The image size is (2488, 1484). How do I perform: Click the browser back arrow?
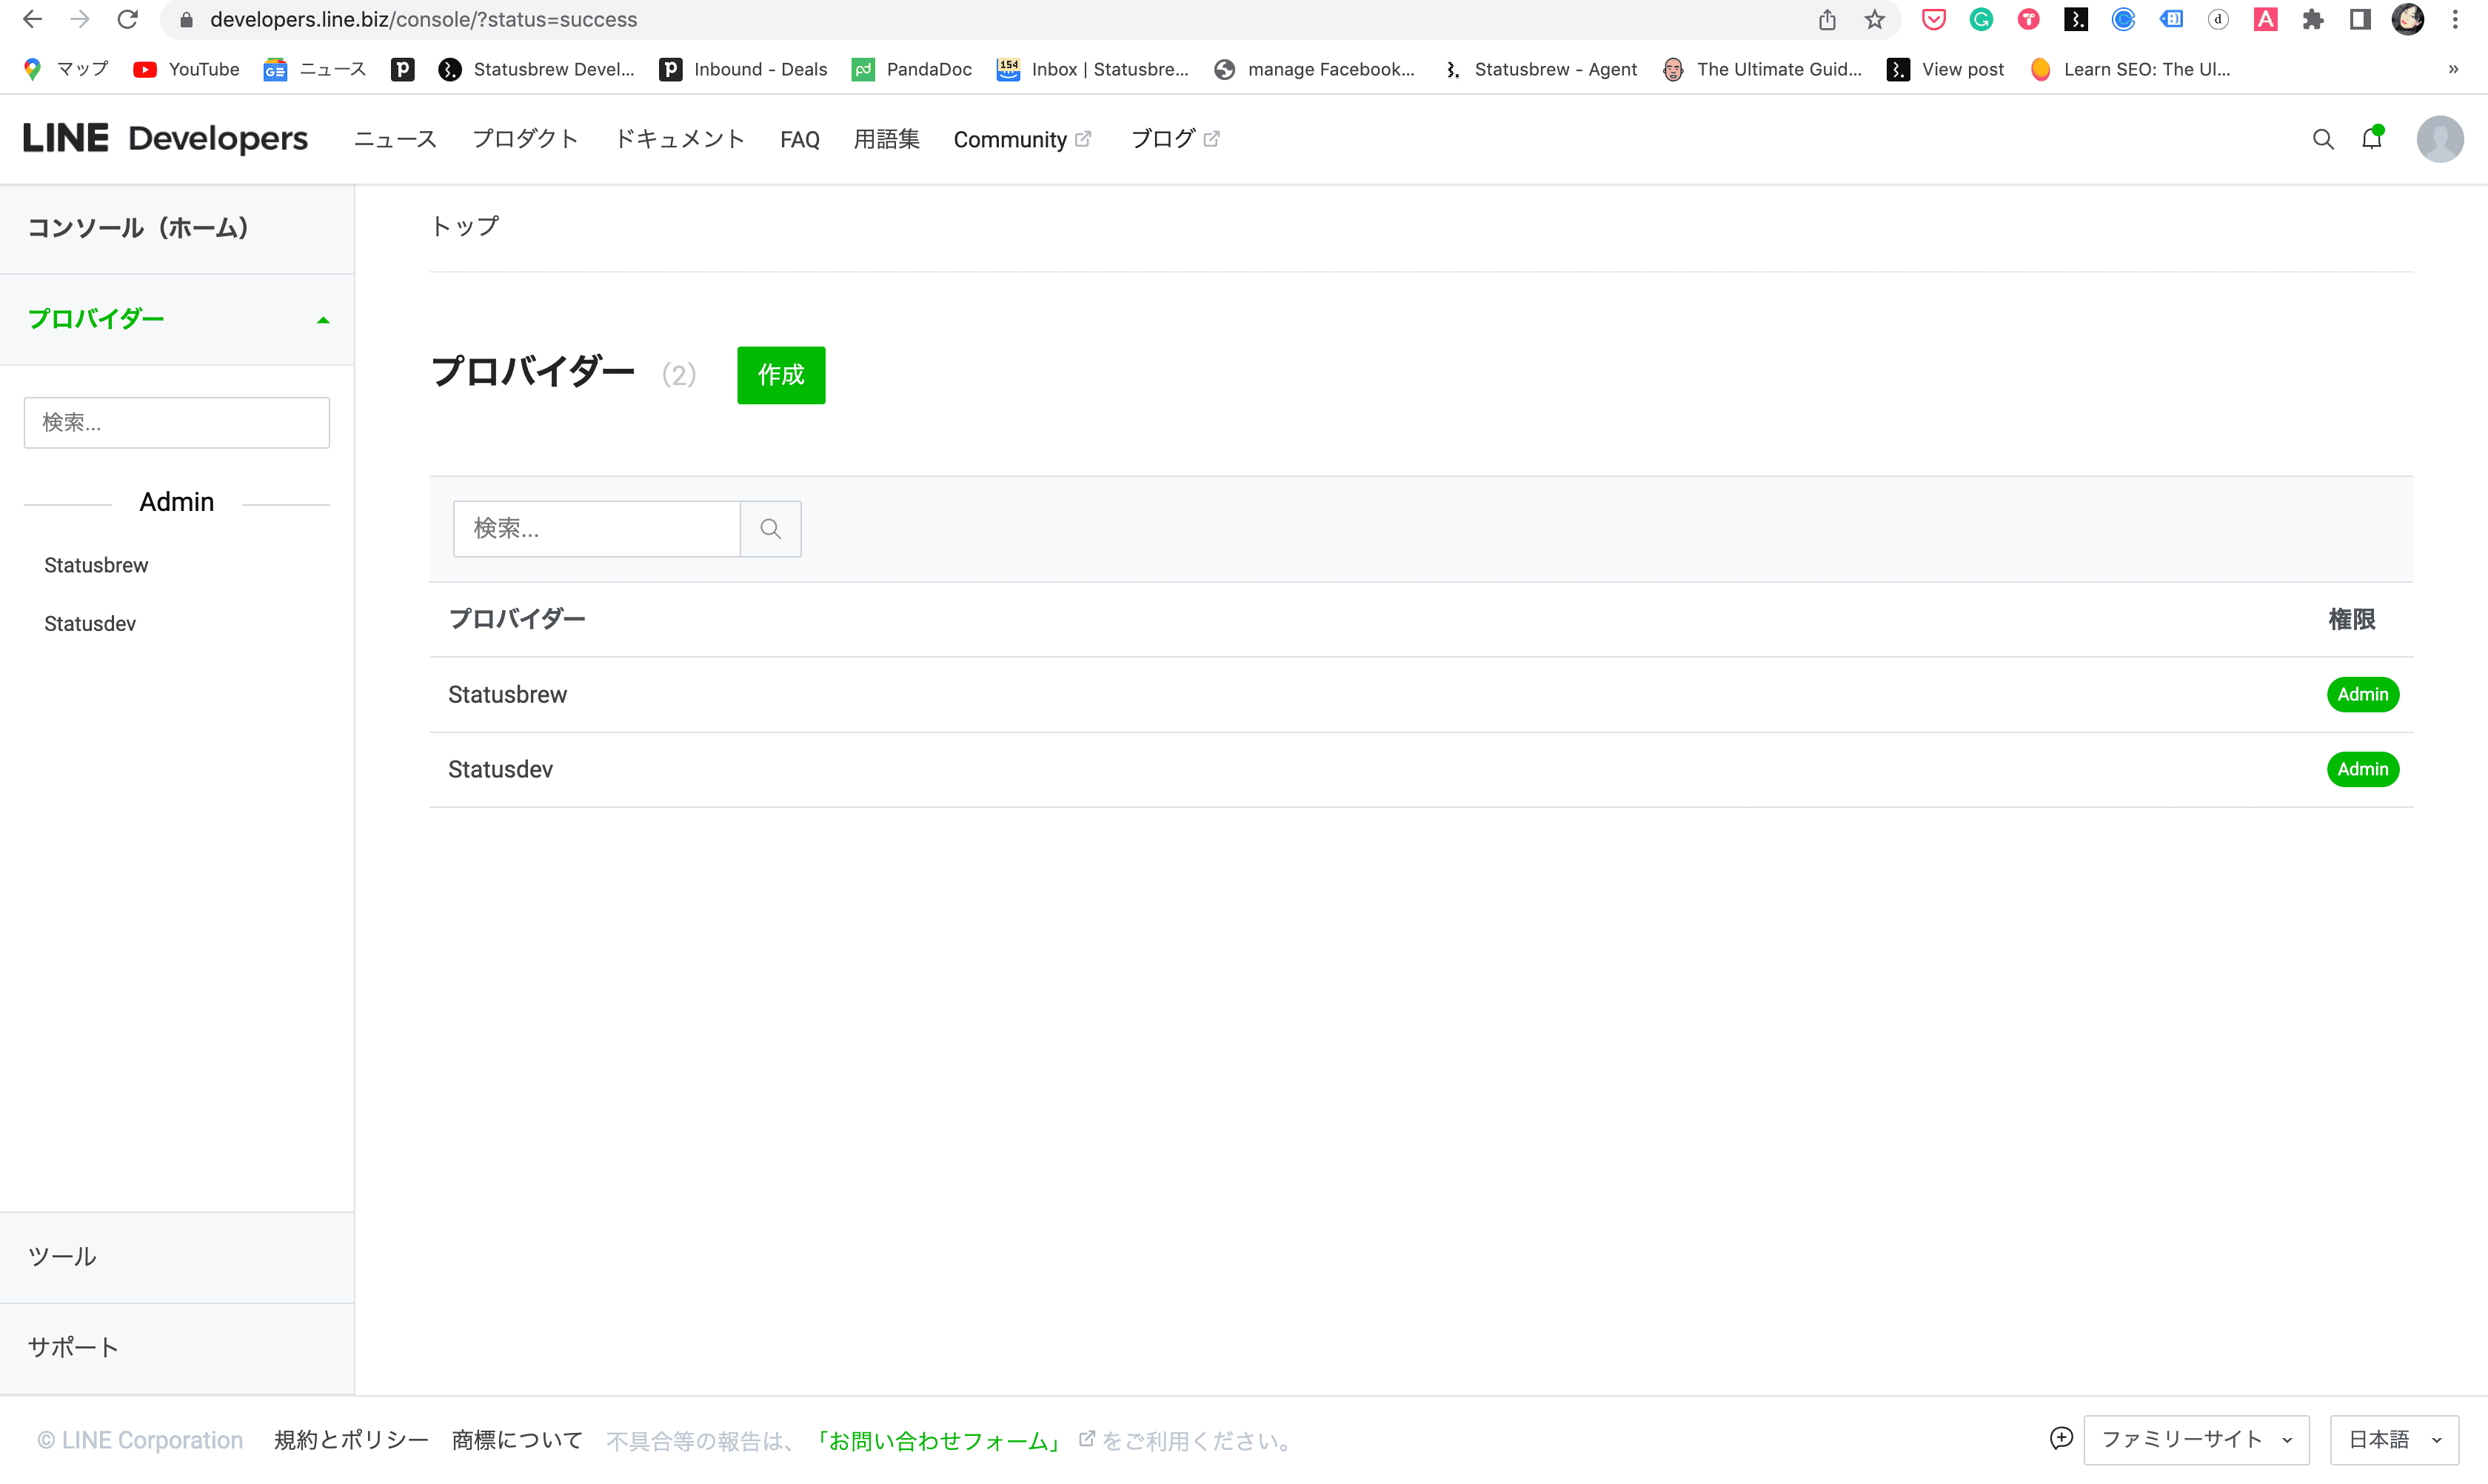coord(32,19)
